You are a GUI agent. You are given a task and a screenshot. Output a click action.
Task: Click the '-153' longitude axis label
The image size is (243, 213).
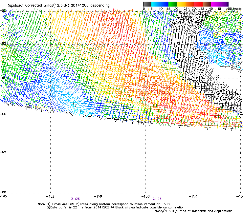tap(193, 196)
